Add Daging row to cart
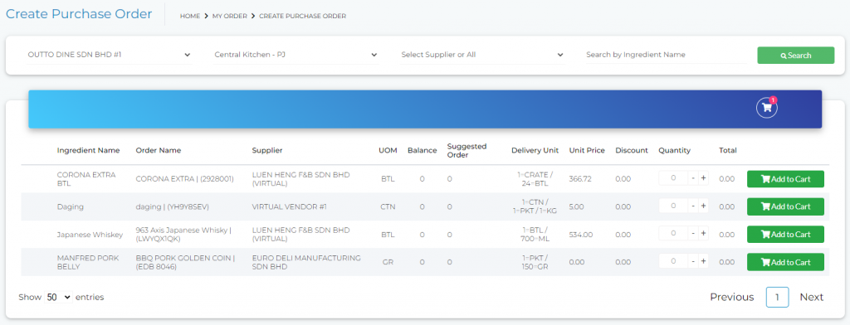Viewport: 850px width, 325px height. pyautogui.click(x=785, y=206)
